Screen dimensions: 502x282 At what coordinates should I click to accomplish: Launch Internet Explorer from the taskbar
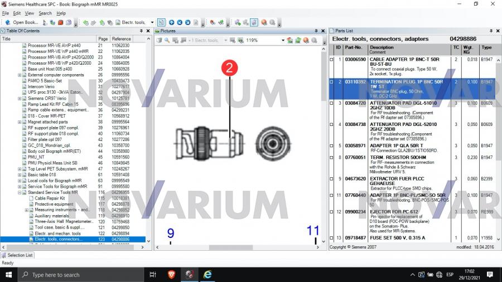pos(207,274)
